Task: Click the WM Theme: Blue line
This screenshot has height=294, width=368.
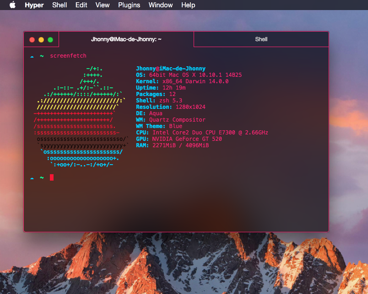Action: (x=159, y=126)
